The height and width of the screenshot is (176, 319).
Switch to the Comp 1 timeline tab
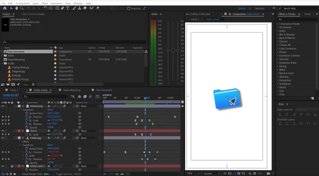pos(14,90)
